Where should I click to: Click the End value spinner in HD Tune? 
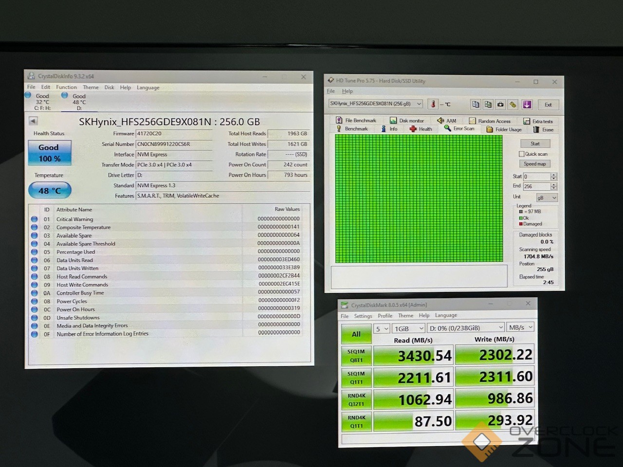[x=553, y=186]
